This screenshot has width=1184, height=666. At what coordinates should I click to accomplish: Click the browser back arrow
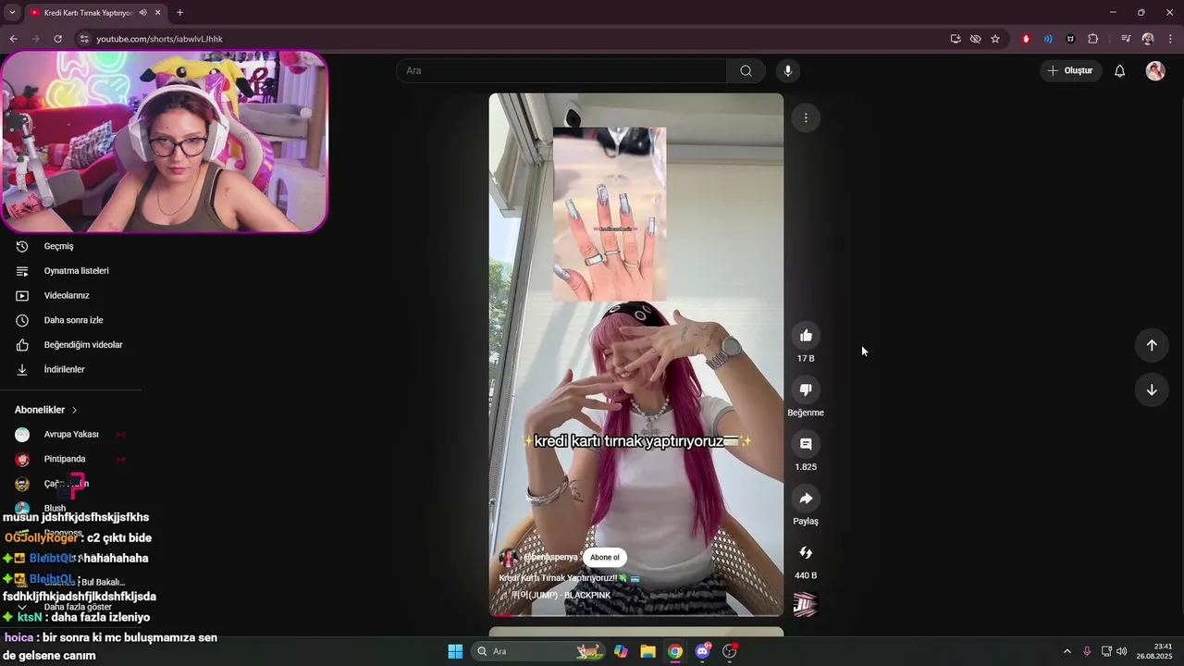13,39
